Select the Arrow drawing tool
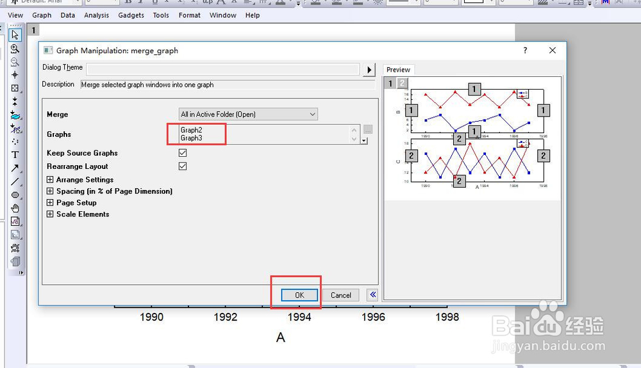Screen dimensions: 641x368 pos(15,168)
